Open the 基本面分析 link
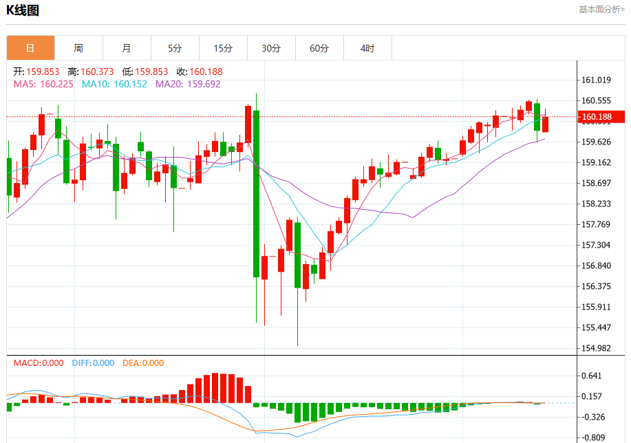 [x=601, y=9]
